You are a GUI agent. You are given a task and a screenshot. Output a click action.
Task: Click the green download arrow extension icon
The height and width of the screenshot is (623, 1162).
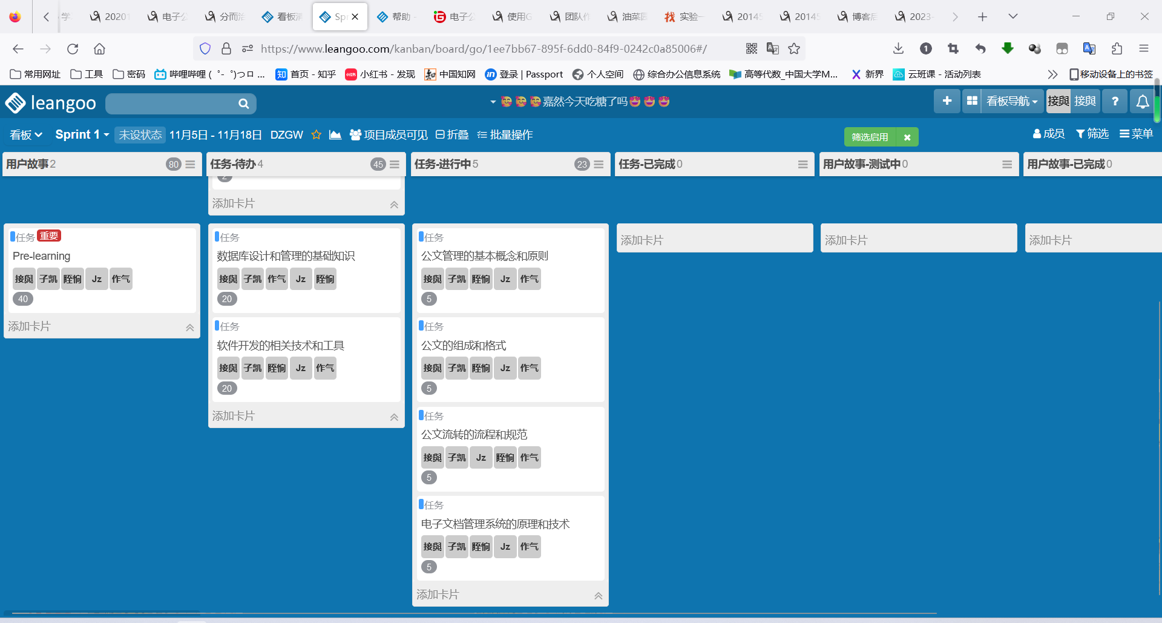1008,48
